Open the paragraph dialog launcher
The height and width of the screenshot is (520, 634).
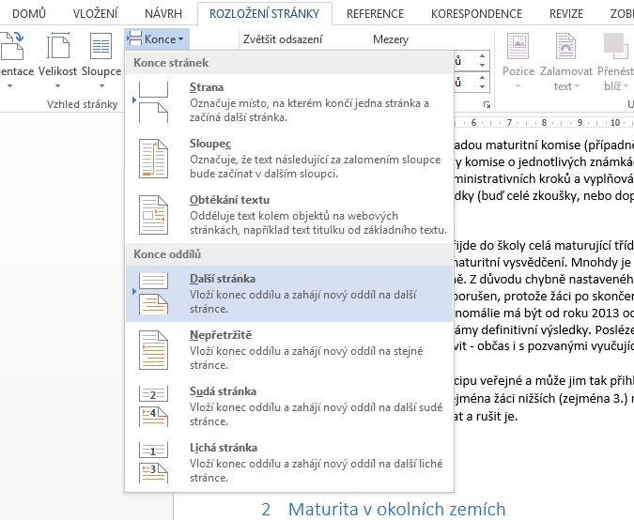pos(487,105)
